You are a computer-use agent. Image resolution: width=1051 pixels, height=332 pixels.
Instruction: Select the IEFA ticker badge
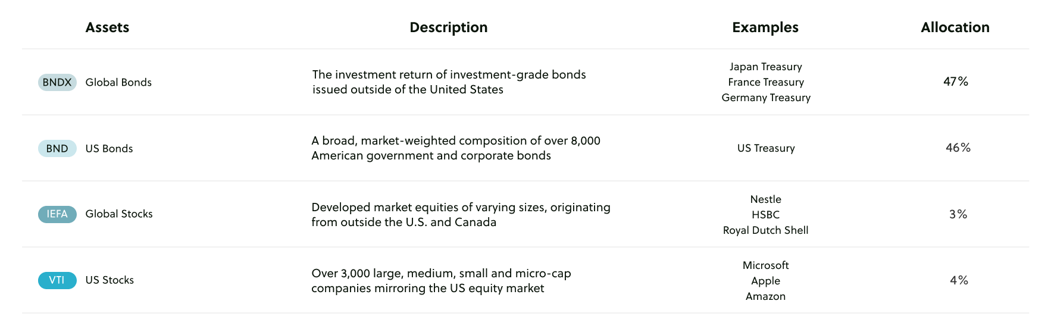[x=57, y=214]
